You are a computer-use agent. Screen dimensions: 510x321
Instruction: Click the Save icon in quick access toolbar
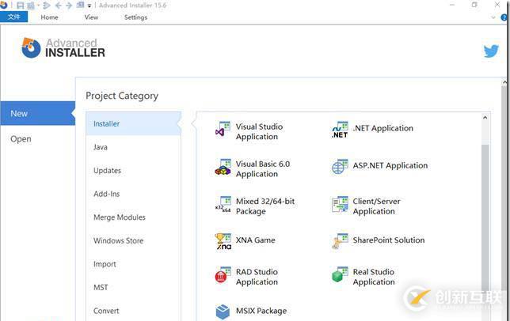[x=20, y=6]
